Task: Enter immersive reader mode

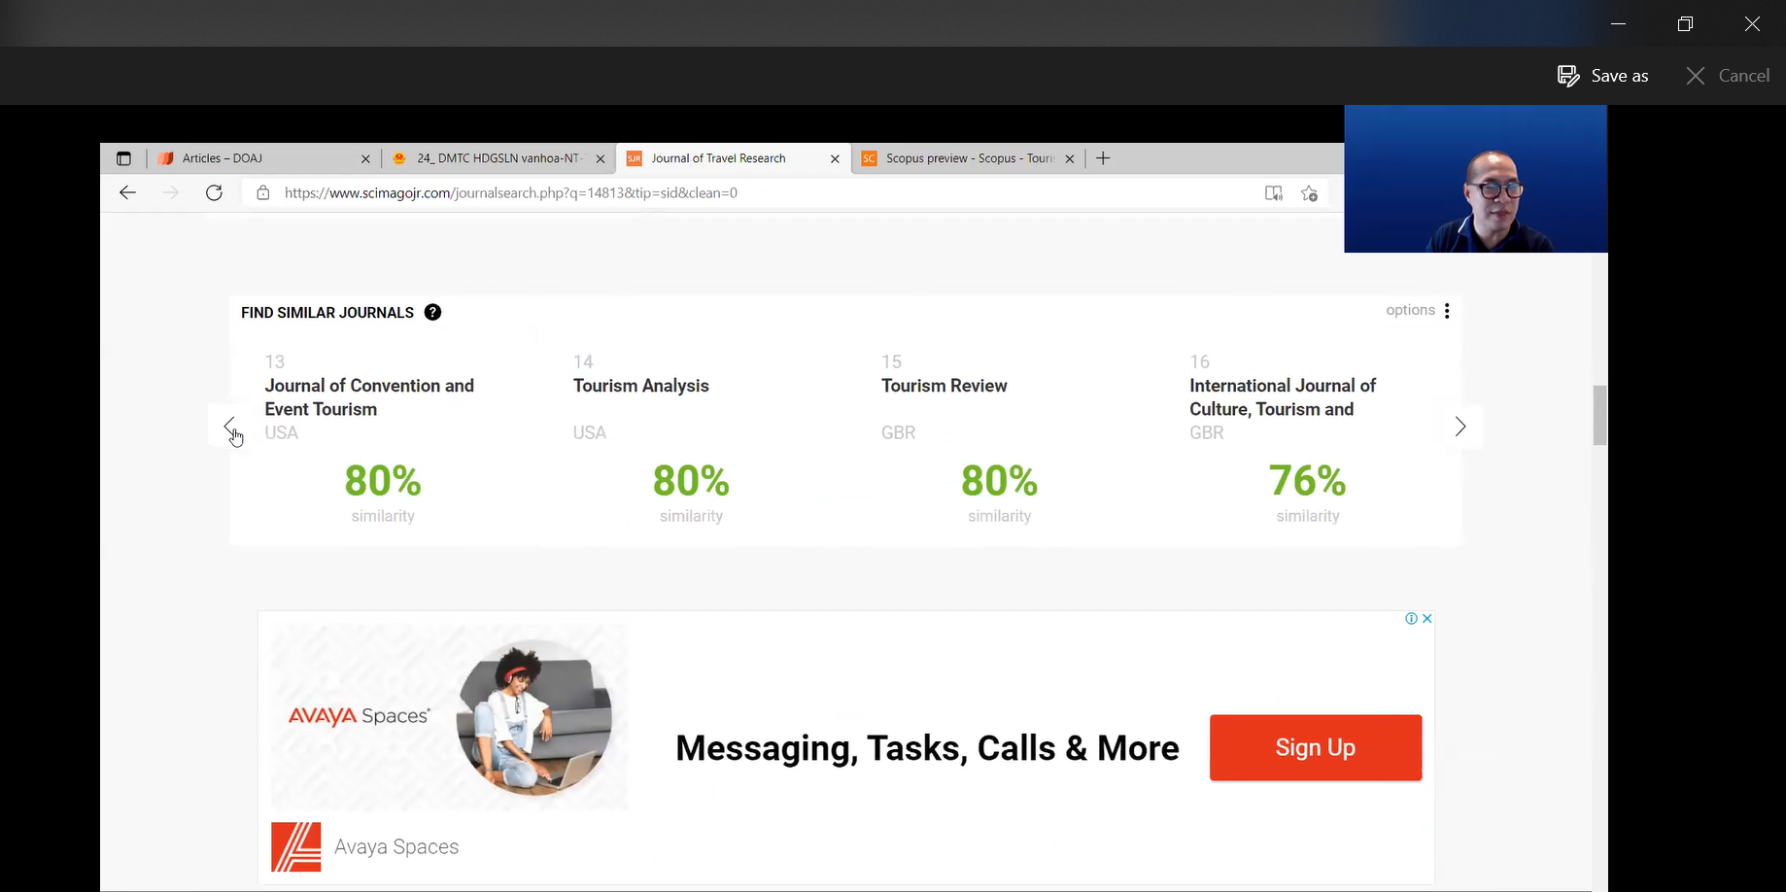Action: tap(1274, 192)
